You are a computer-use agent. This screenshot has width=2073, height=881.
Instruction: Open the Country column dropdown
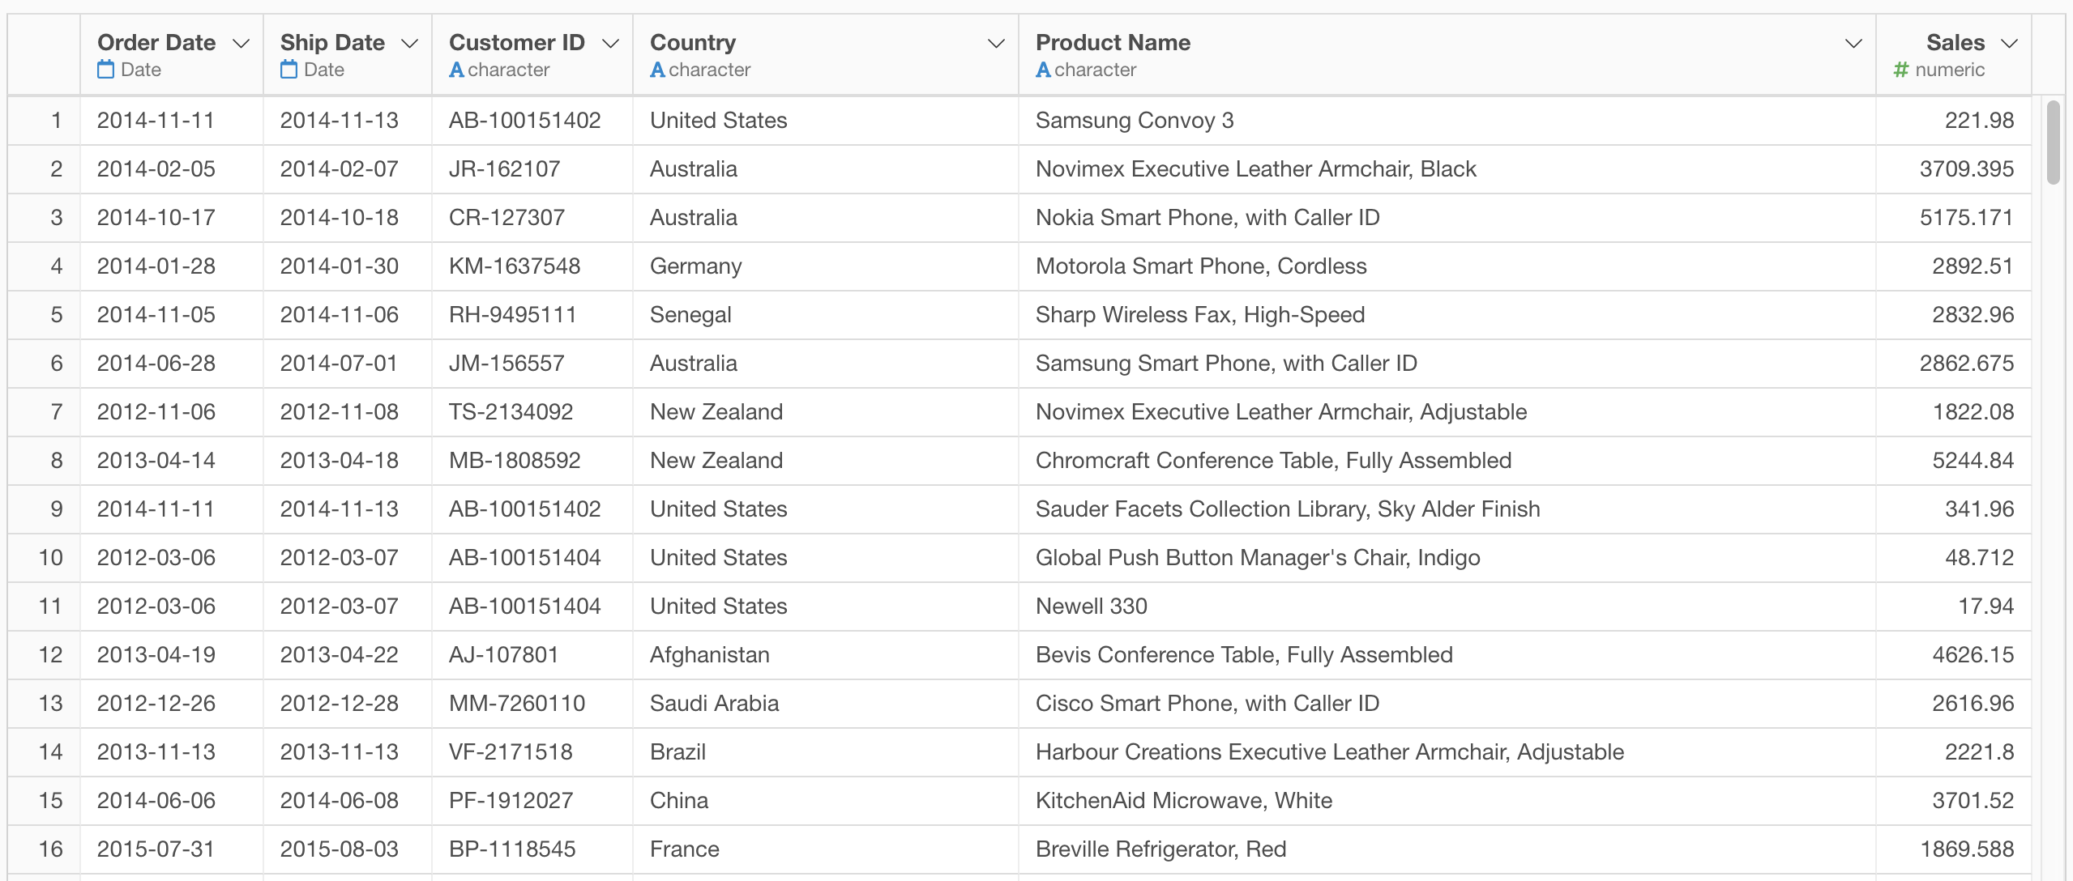pos(995,42)
